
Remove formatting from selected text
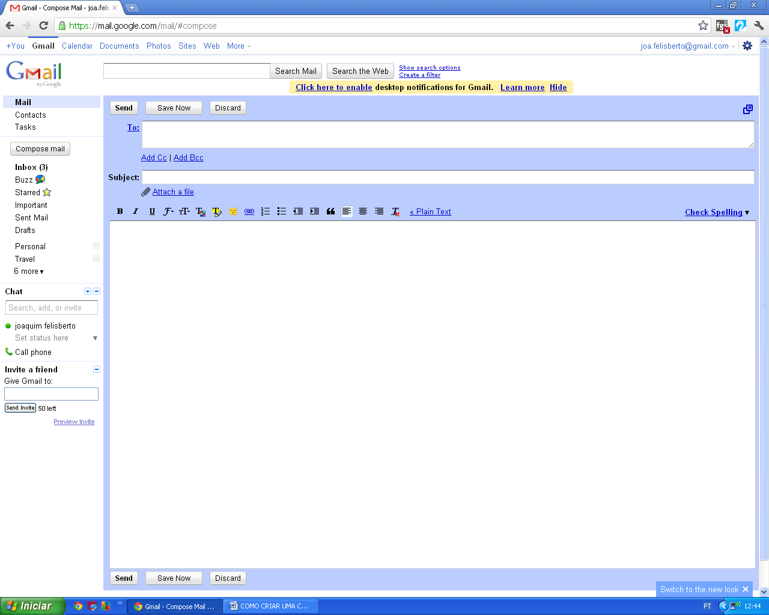point(395,211)
